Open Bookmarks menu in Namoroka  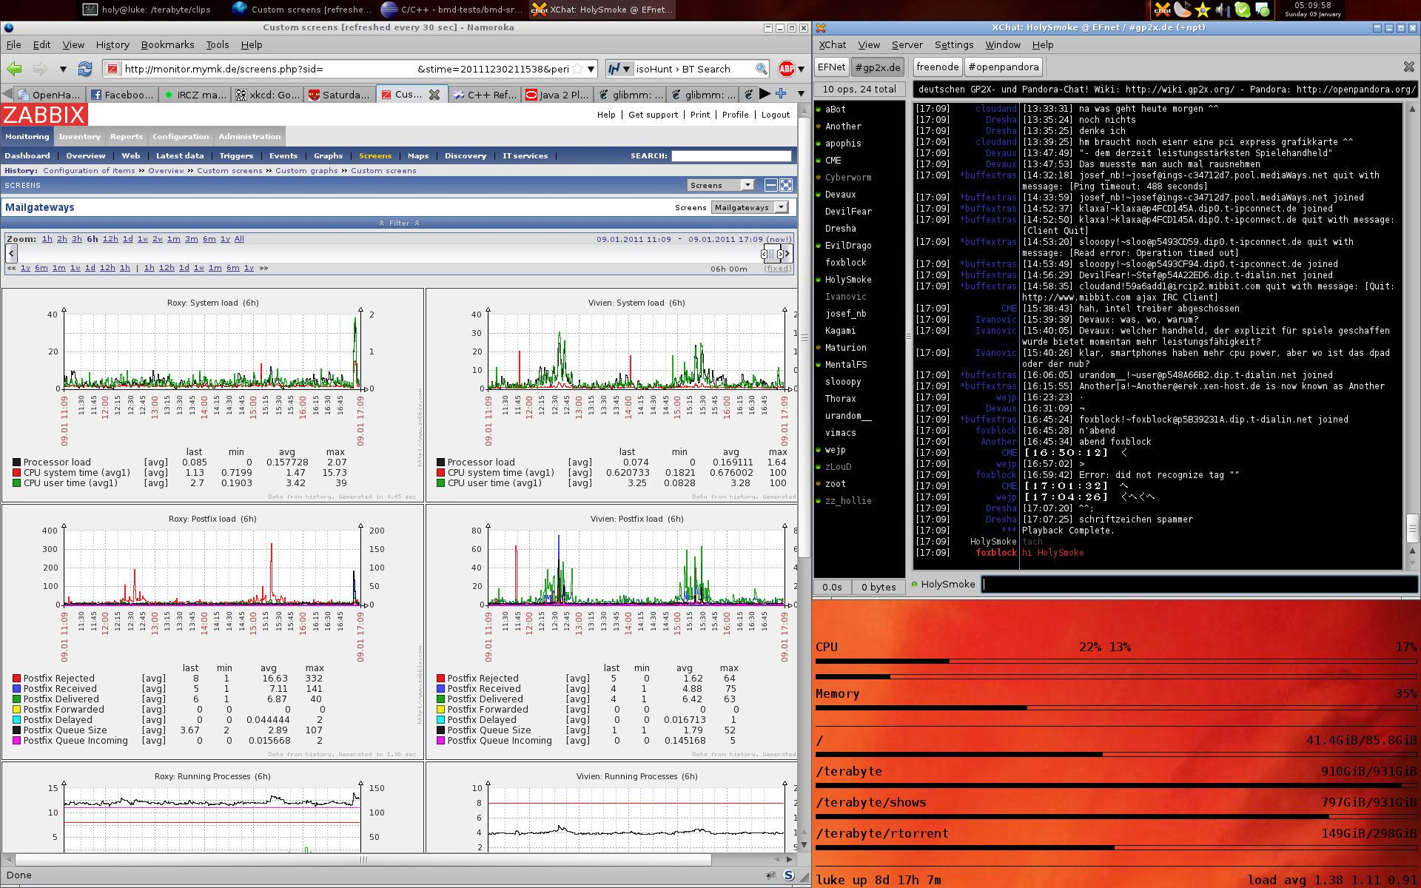point(167,44)
